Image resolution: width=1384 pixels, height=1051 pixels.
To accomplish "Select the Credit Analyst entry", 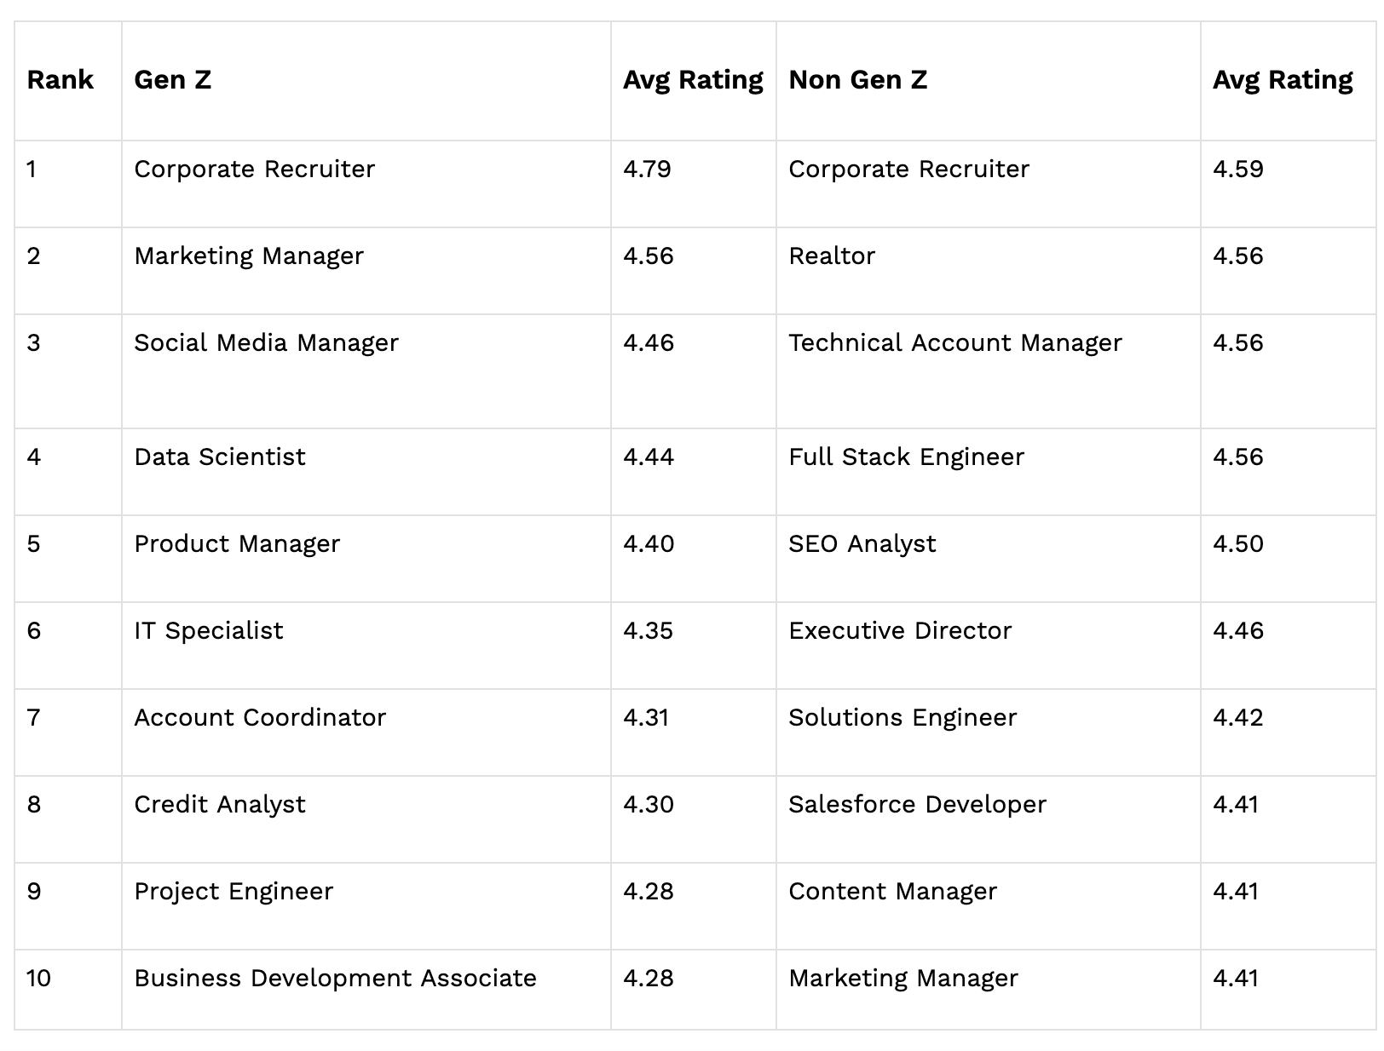I will 220,805.
